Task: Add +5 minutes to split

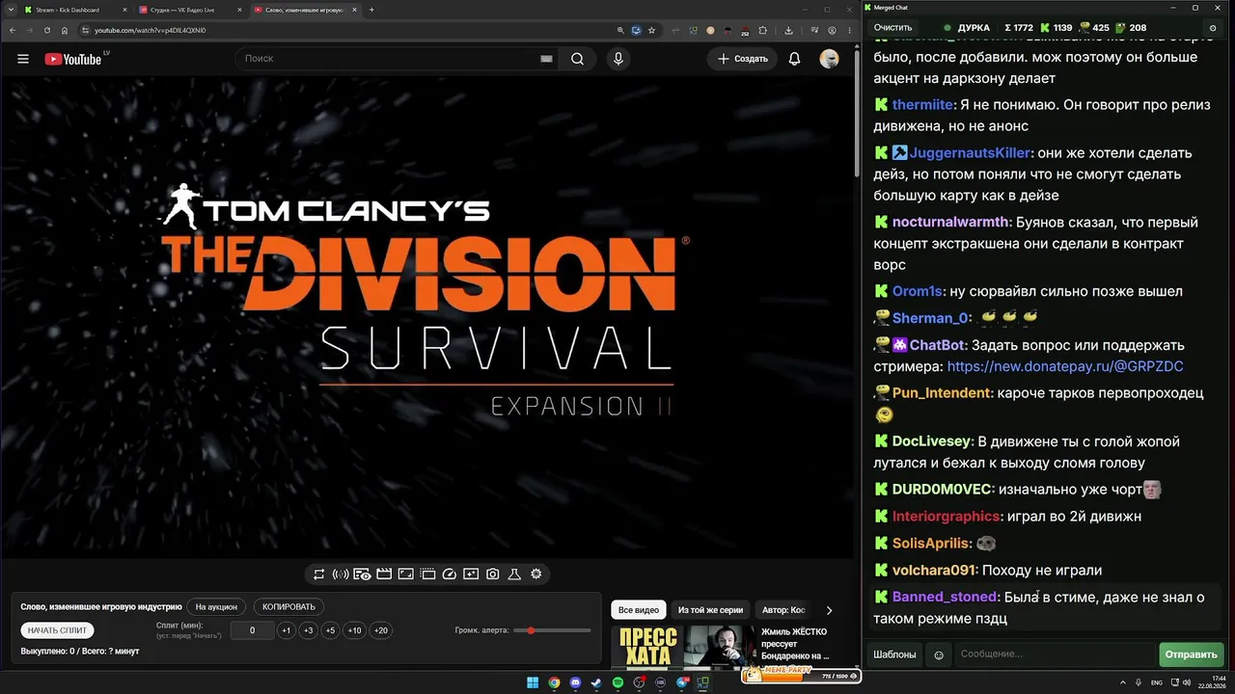Action: [330, 630]
